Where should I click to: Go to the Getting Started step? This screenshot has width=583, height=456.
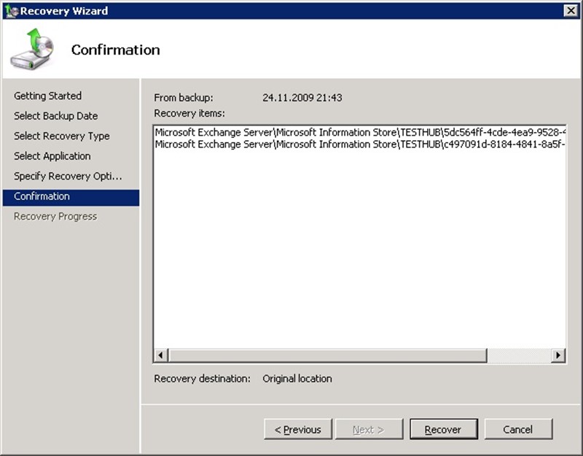47,96
